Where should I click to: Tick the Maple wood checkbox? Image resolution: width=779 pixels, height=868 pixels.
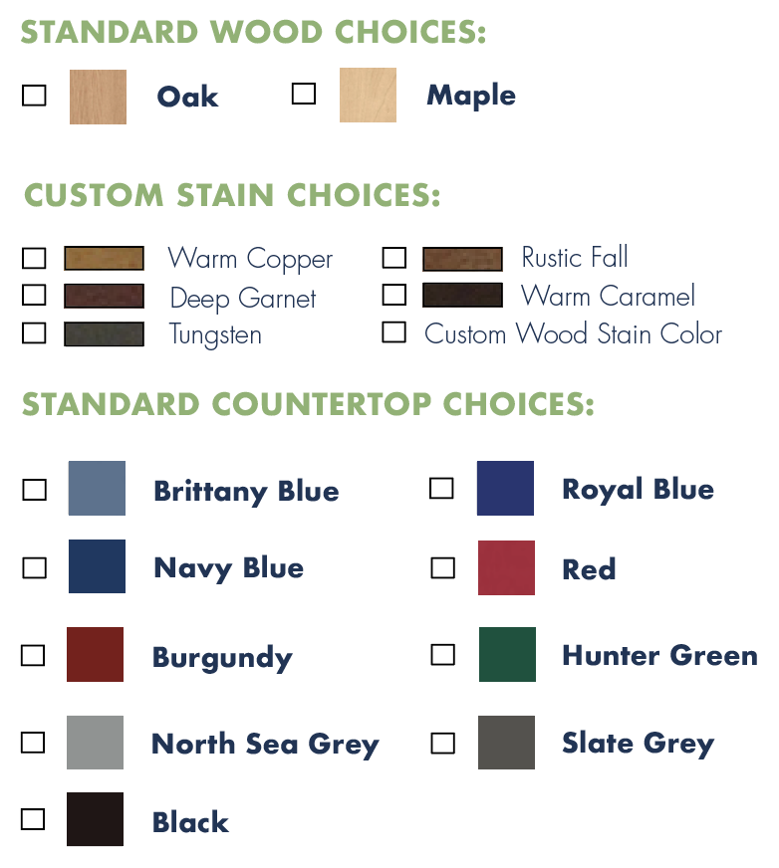(x=304, y=94)
